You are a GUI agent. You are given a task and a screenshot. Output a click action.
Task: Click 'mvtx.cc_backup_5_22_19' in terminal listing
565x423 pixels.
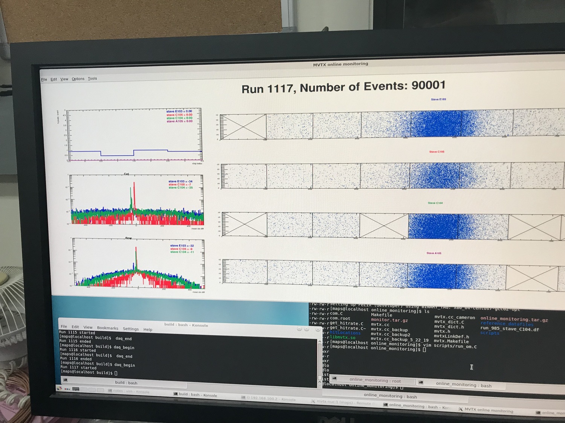coord(400,339)
